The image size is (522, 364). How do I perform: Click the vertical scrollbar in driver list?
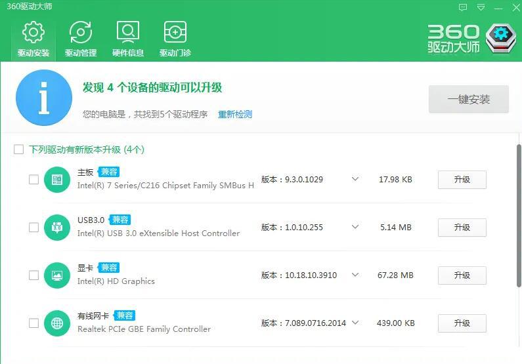[519, 216]
